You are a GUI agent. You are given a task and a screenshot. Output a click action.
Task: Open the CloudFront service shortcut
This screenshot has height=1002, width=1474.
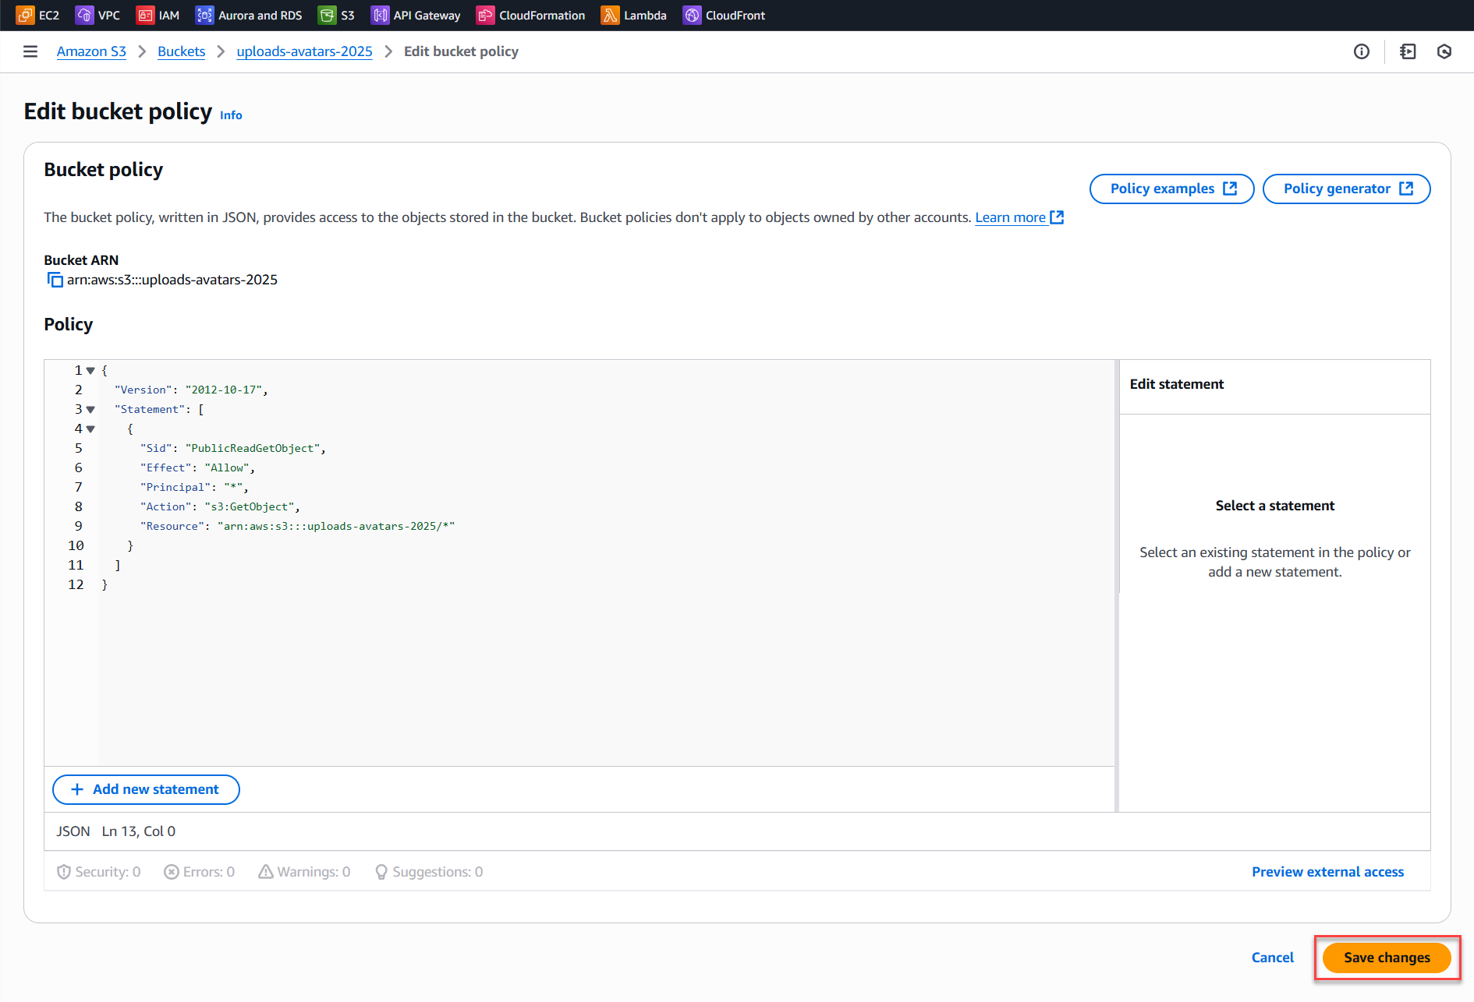point(724,15)
